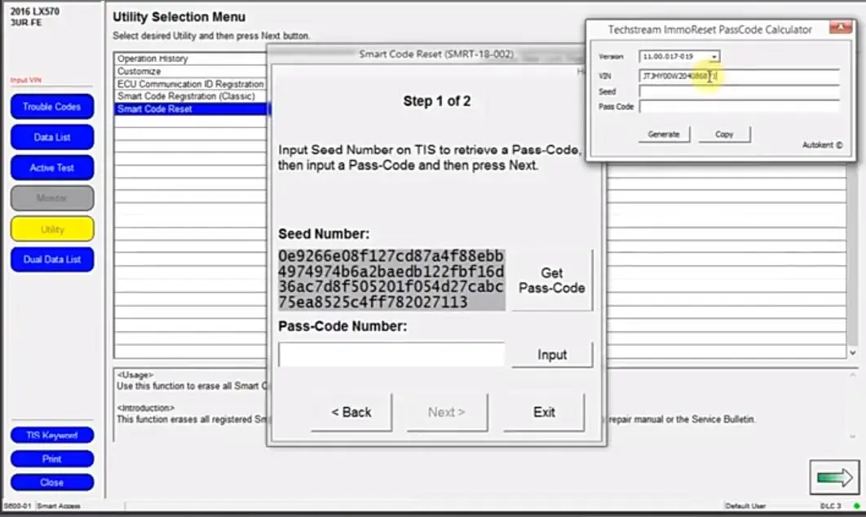Click the Autokent © credit text
The image size is (866, 517).
[x=822, y=145]
